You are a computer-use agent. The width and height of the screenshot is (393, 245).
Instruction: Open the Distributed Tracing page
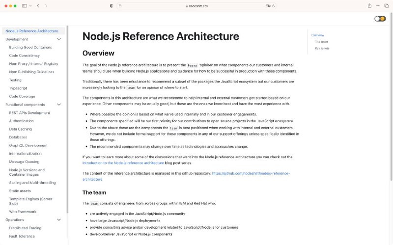[x=26, y=228]
